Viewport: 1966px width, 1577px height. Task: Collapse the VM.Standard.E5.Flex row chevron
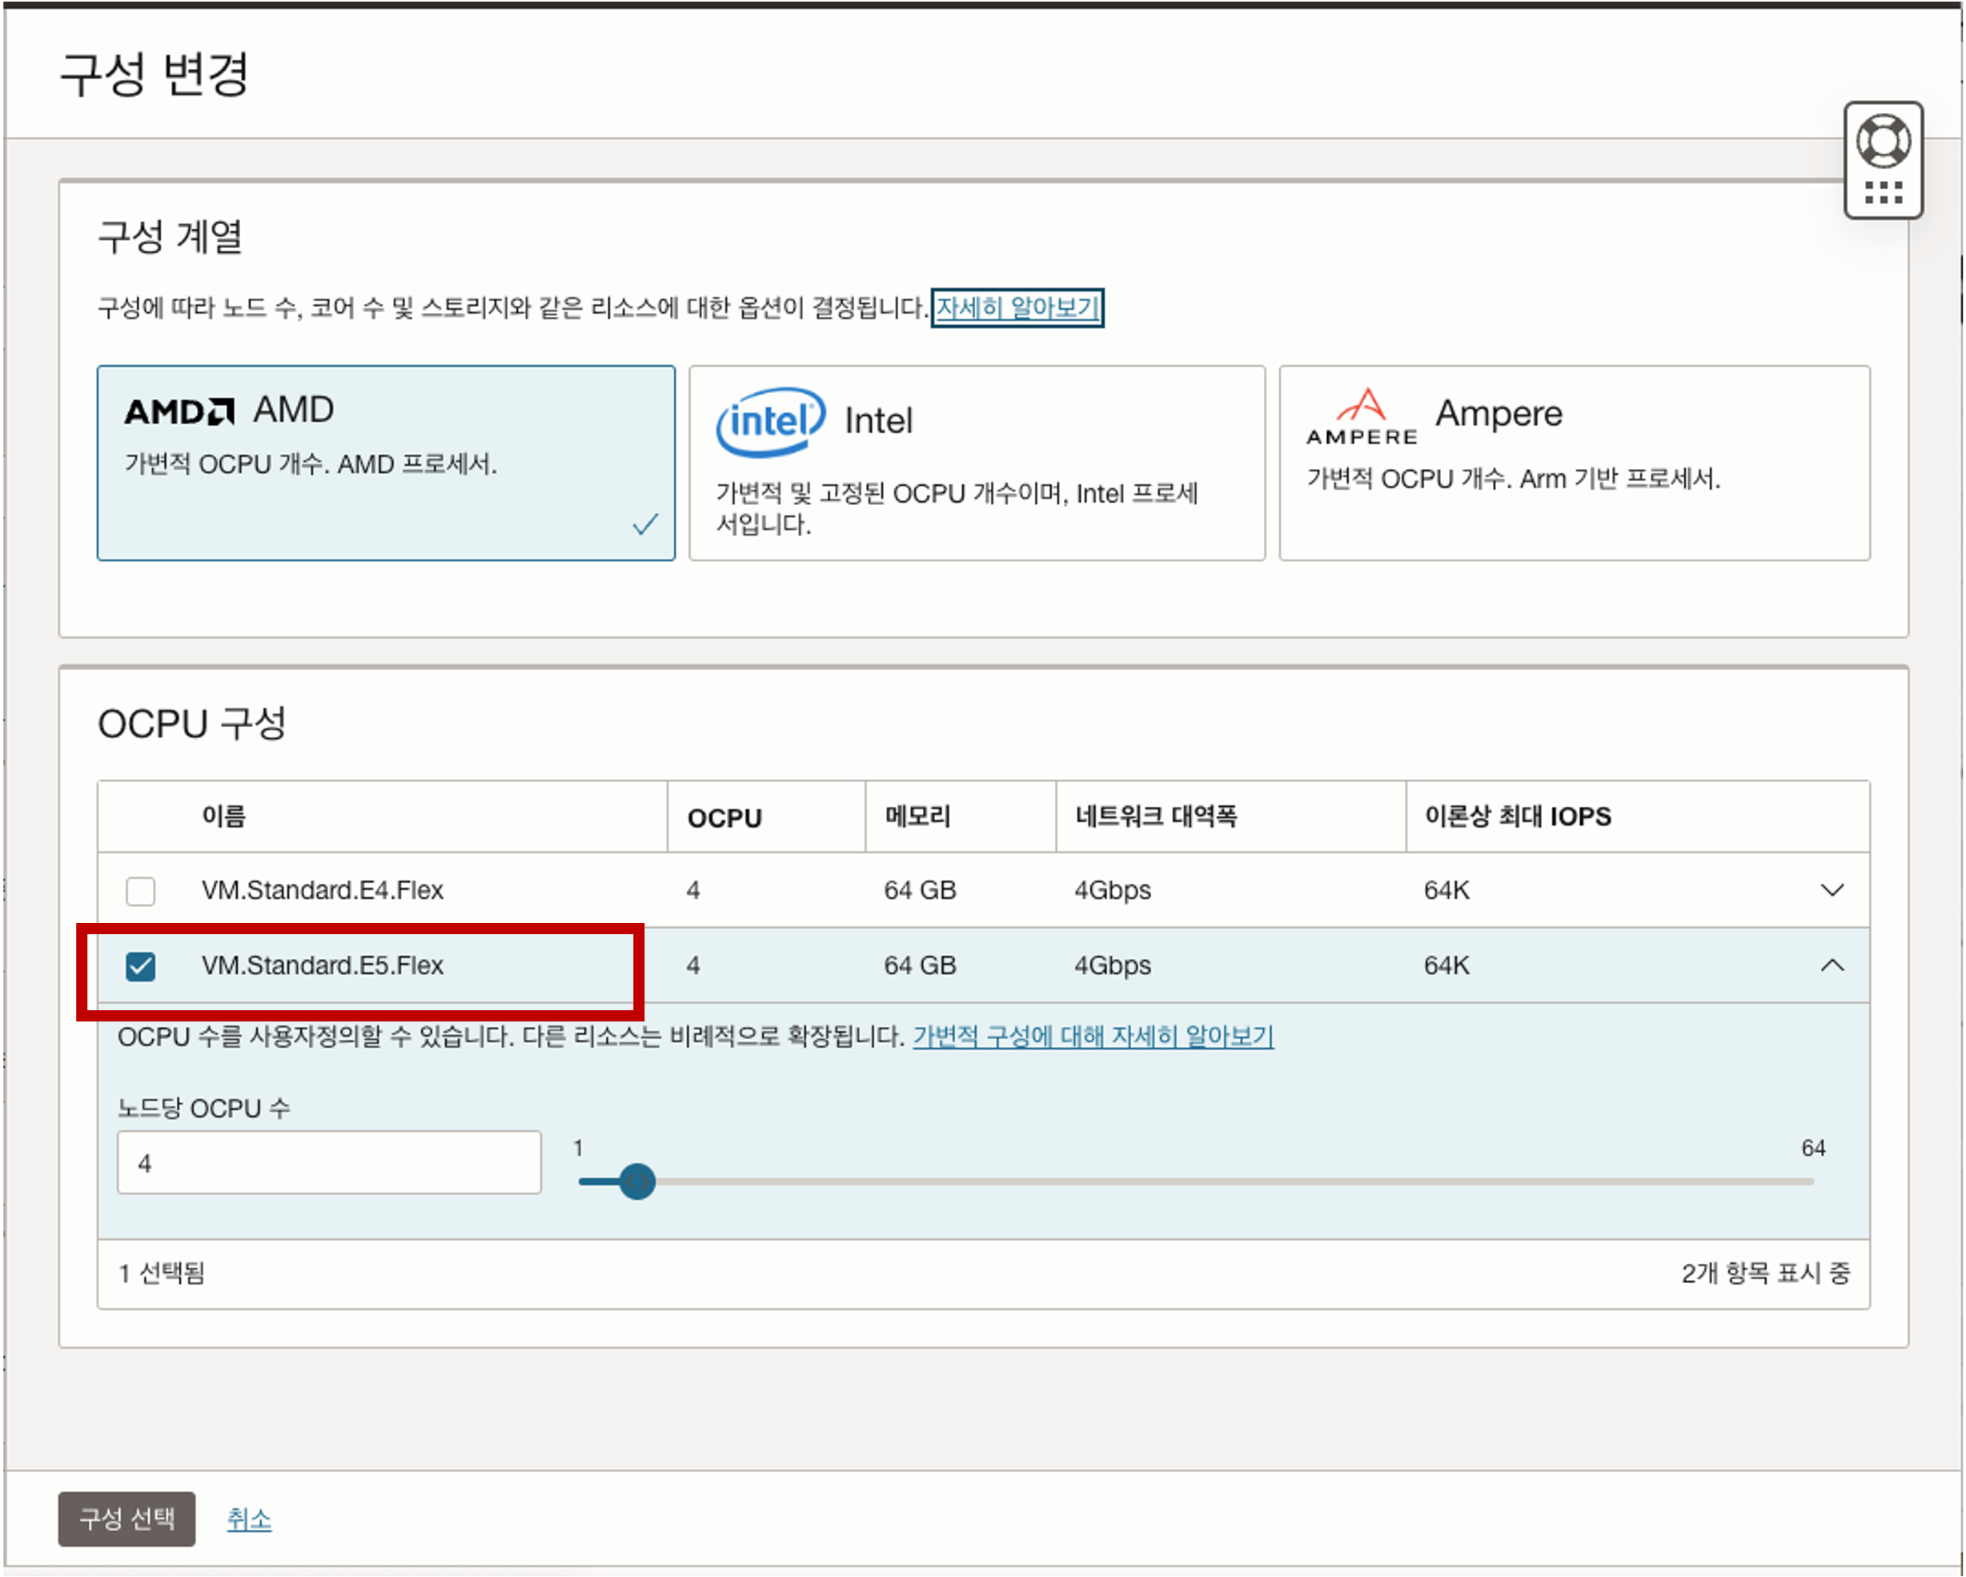coord(1831,966)
